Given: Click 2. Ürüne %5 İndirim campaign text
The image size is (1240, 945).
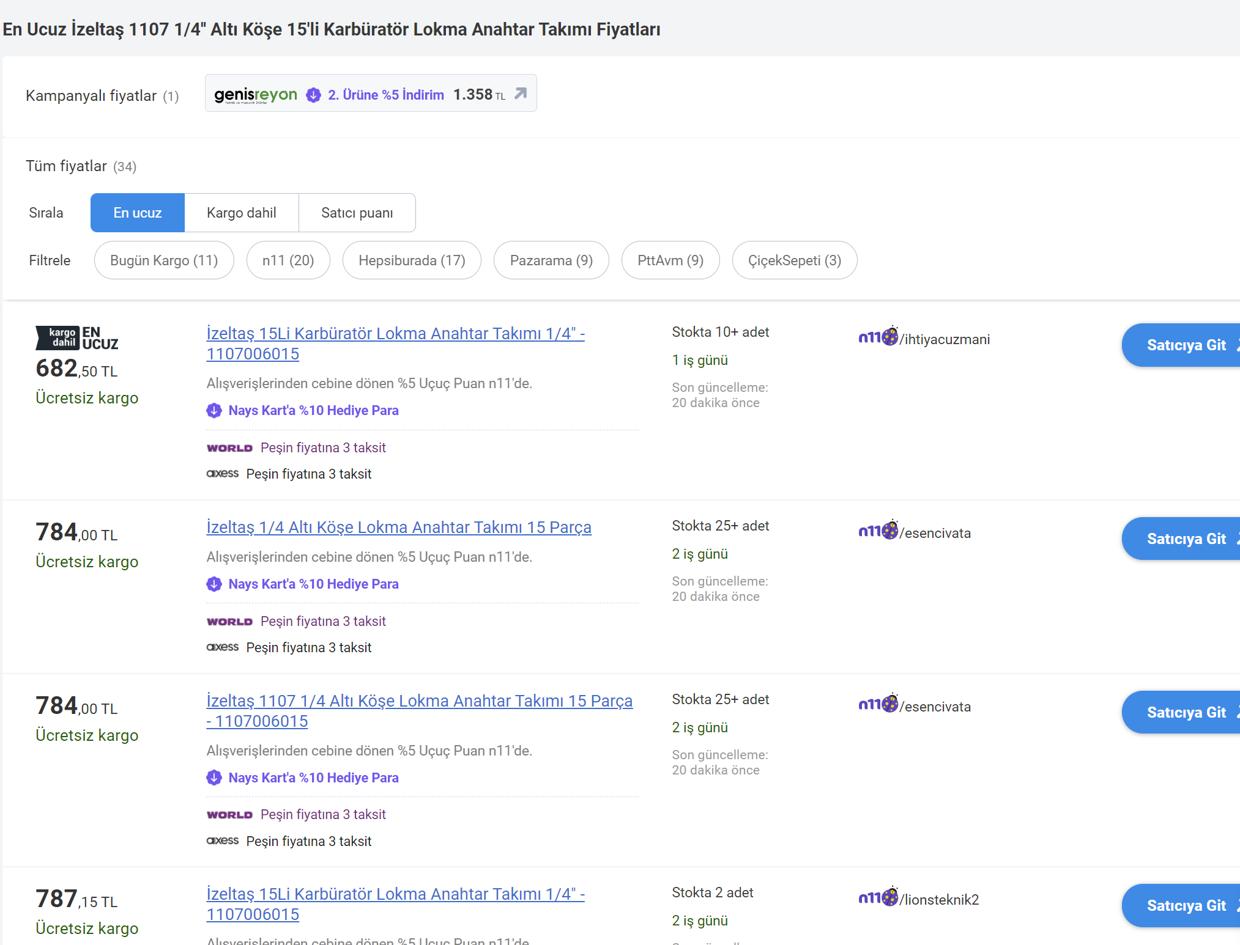Looking at the screenshot, I should (x=386, y=95).
